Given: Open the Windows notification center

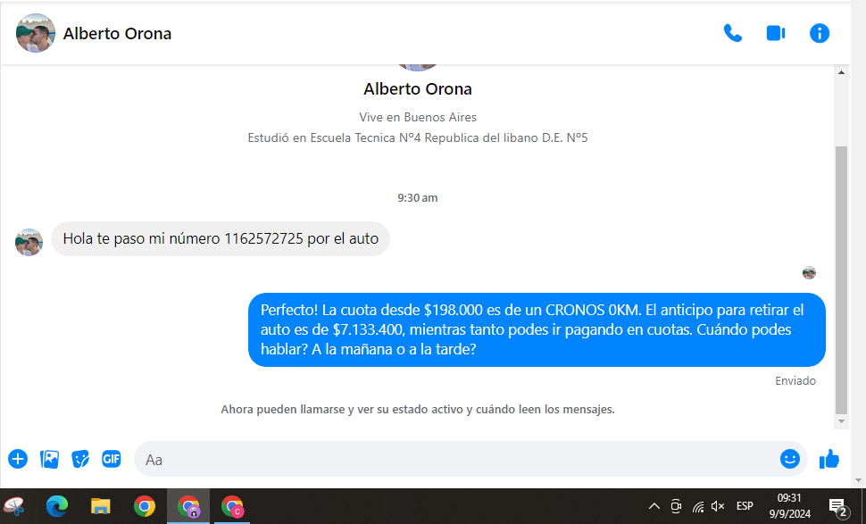Looking at the screenshot, I should [837, 507].
